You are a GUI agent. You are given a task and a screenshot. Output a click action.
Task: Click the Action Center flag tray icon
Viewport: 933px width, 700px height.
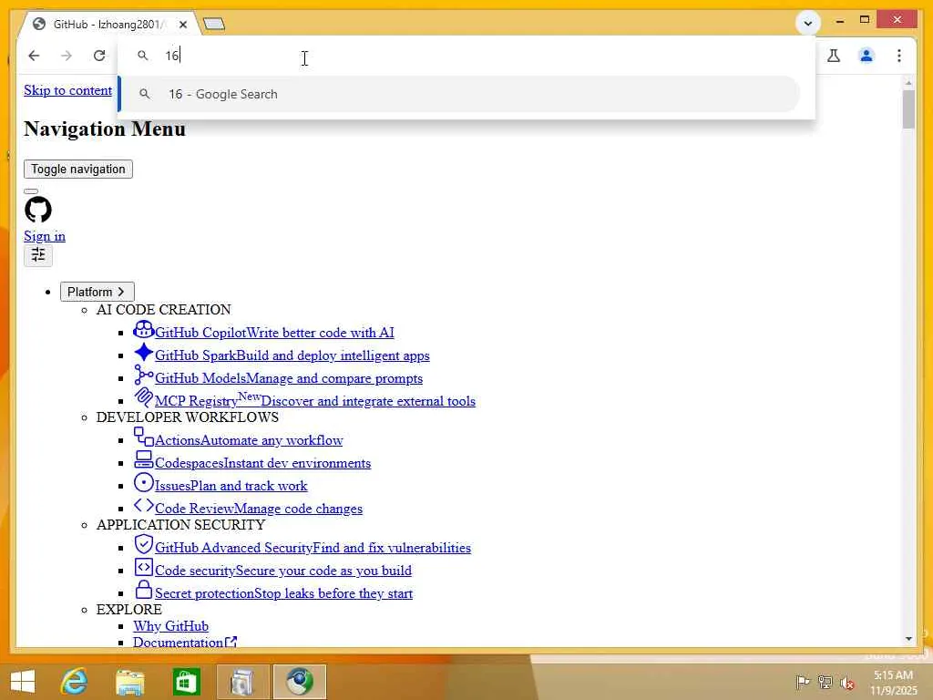pyautogui.click(x=802, y=683)
